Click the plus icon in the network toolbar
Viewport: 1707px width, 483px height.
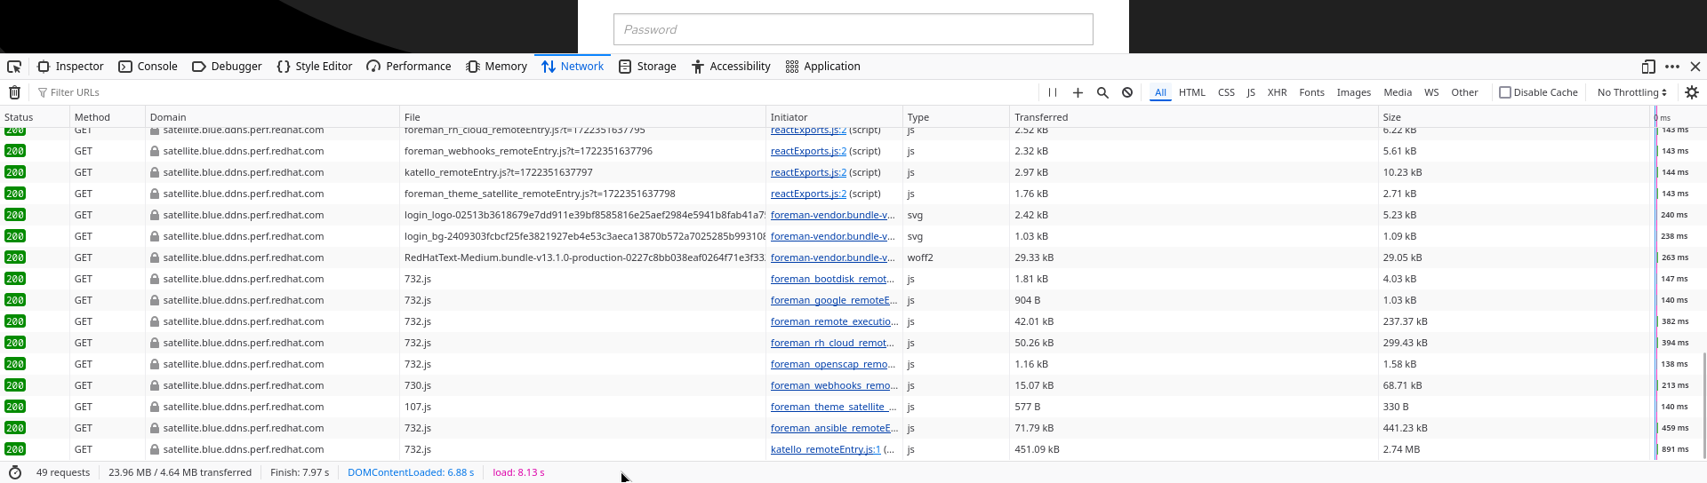point(1078,92)
